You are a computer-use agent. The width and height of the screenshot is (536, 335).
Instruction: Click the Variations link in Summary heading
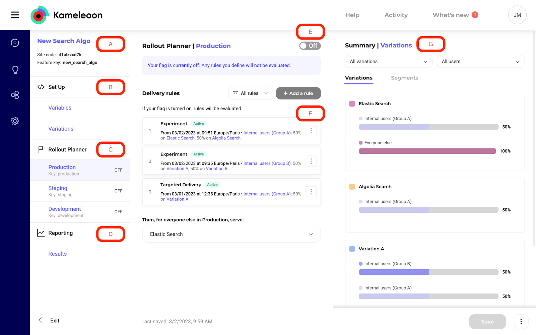tap(396, 45)
